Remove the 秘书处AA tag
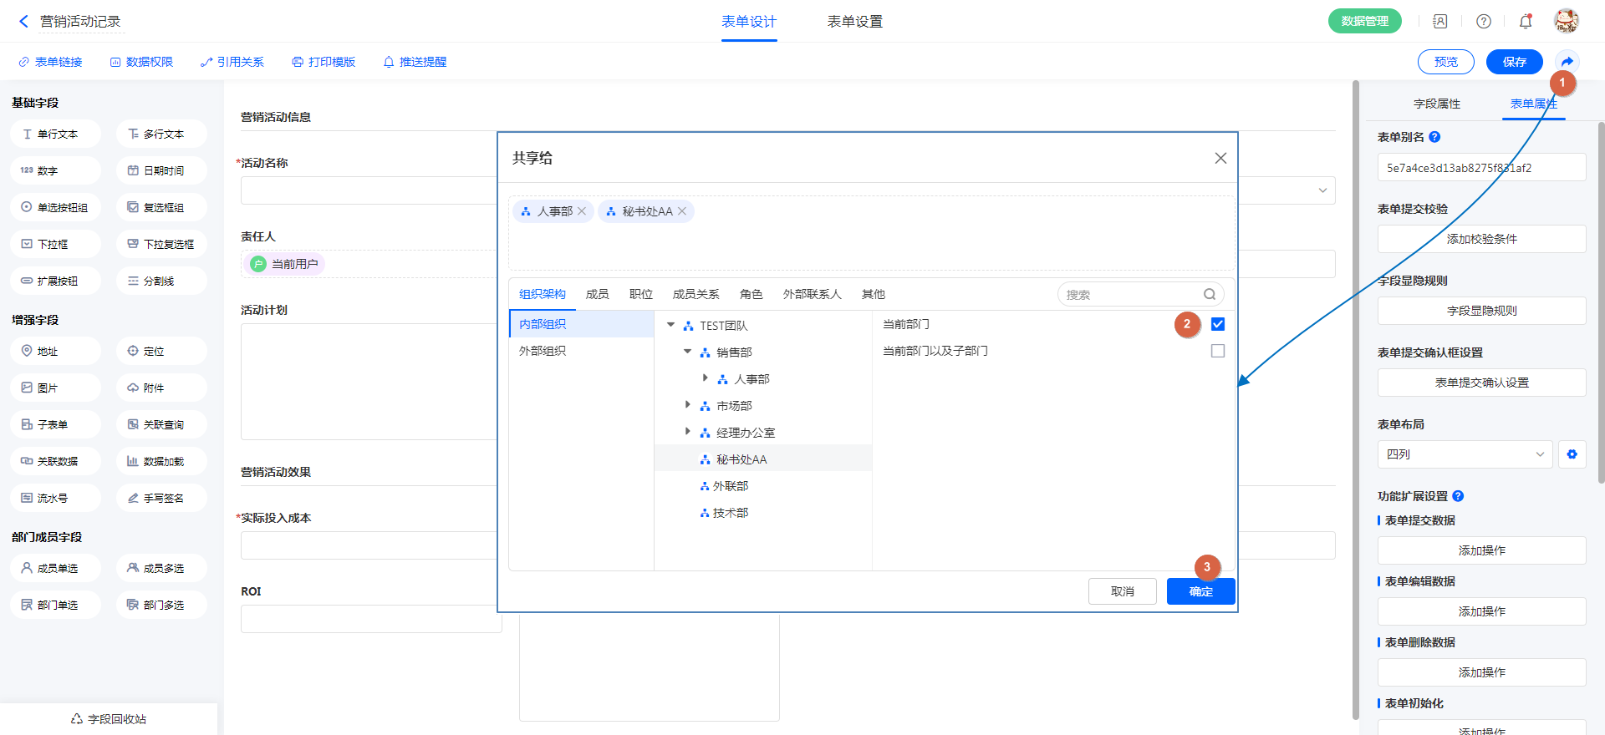This screenshot has width=1605, height=735. coord(682,211)
